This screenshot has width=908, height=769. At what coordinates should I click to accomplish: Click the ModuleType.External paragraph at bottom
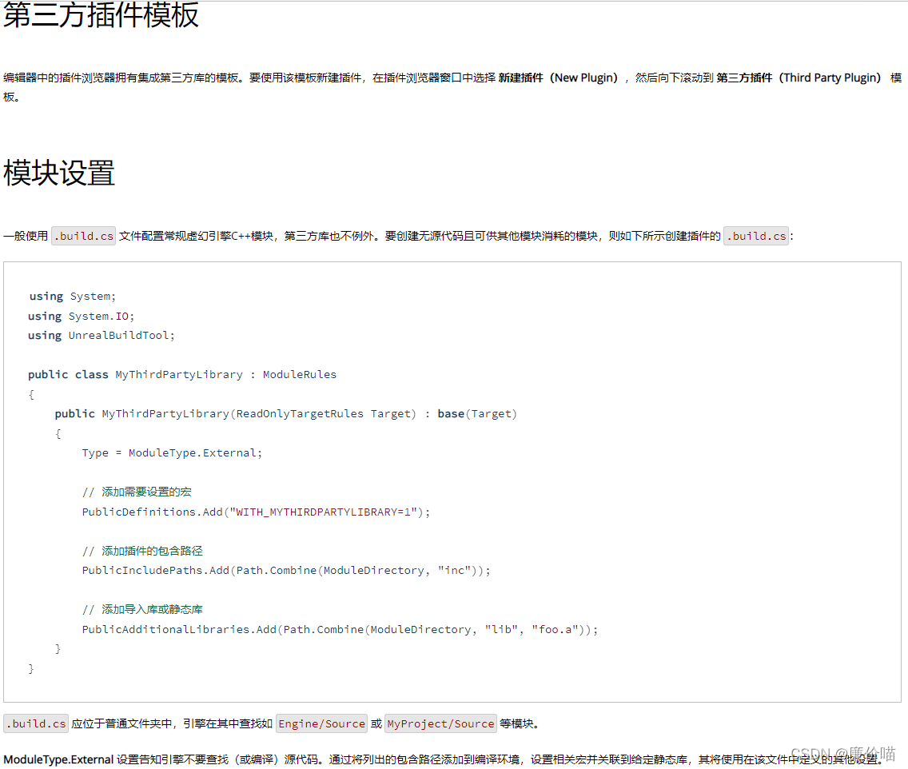coord(444,759)
